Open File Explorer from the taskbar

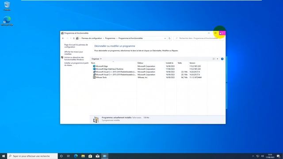coord(83,156)
